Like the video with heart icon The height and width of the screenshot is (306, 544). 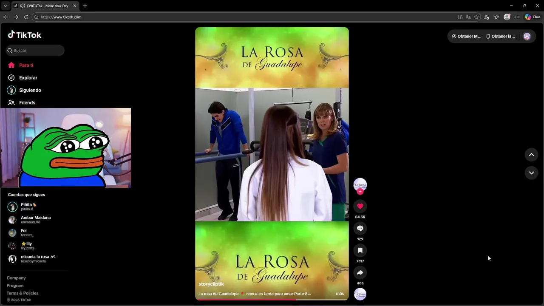pos(360,206)
